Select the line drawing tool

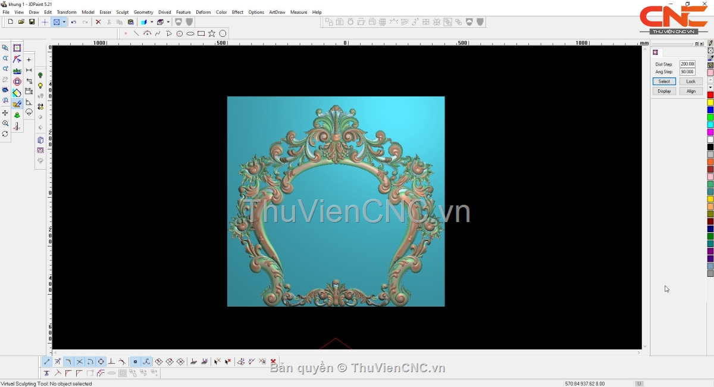pos(136,33)
